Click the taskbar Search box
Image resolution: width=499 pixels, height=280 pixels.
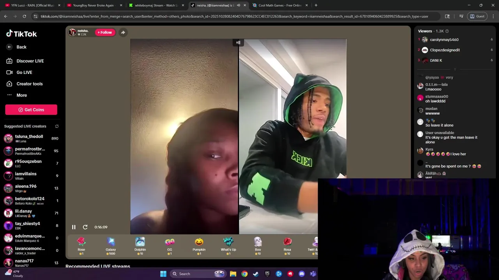pyautogui.click(x=198, y=274)
